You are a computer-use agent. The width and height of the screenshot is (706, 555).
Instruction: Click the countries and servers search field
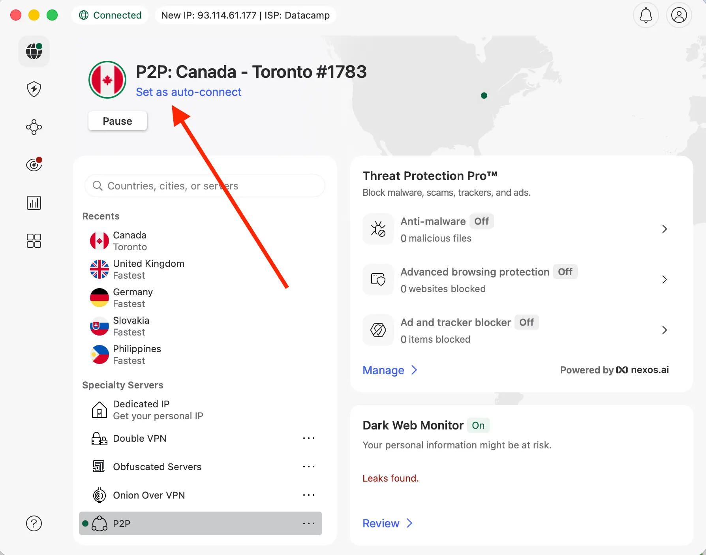[205, 186]
